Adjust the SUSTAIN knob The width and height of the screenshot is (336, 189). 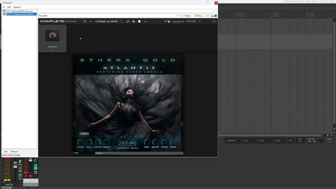(x=98, y=142)
